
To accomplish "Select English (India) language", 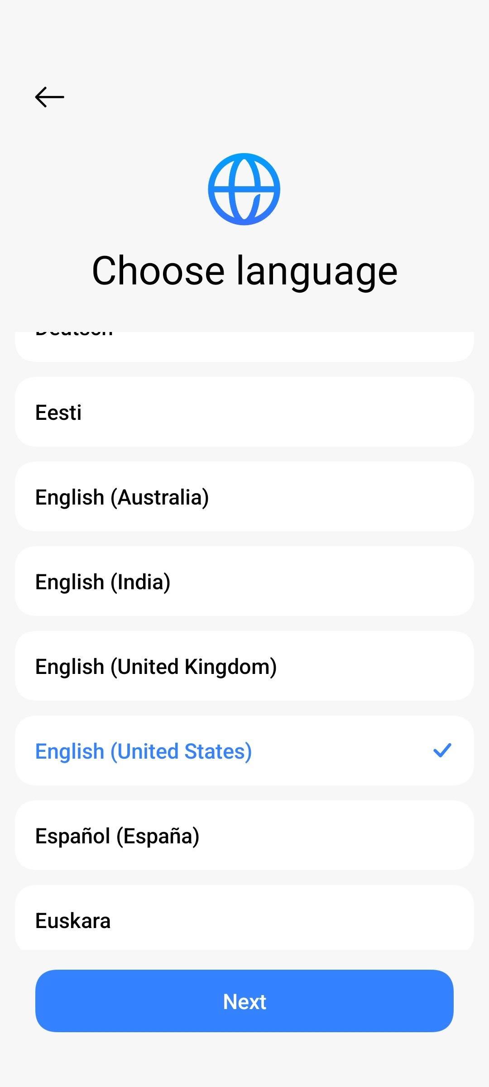I will (244, 582).
